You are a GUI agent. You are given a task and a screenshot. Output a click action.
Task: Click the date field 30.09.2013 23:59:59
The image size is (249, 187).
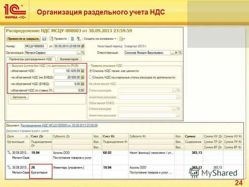click(67, 46)
